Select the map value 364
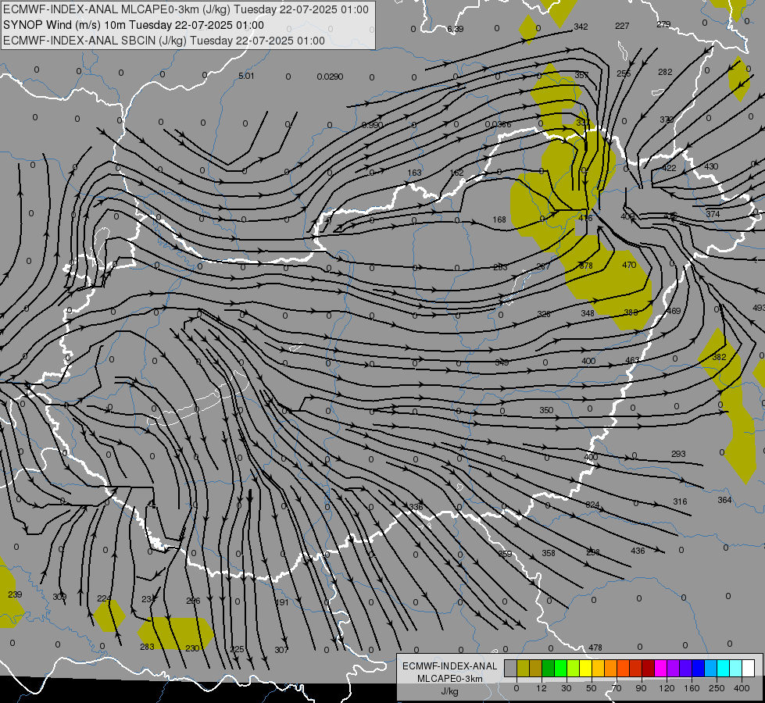The image size is (765, 703). click(x=724, y=500)
